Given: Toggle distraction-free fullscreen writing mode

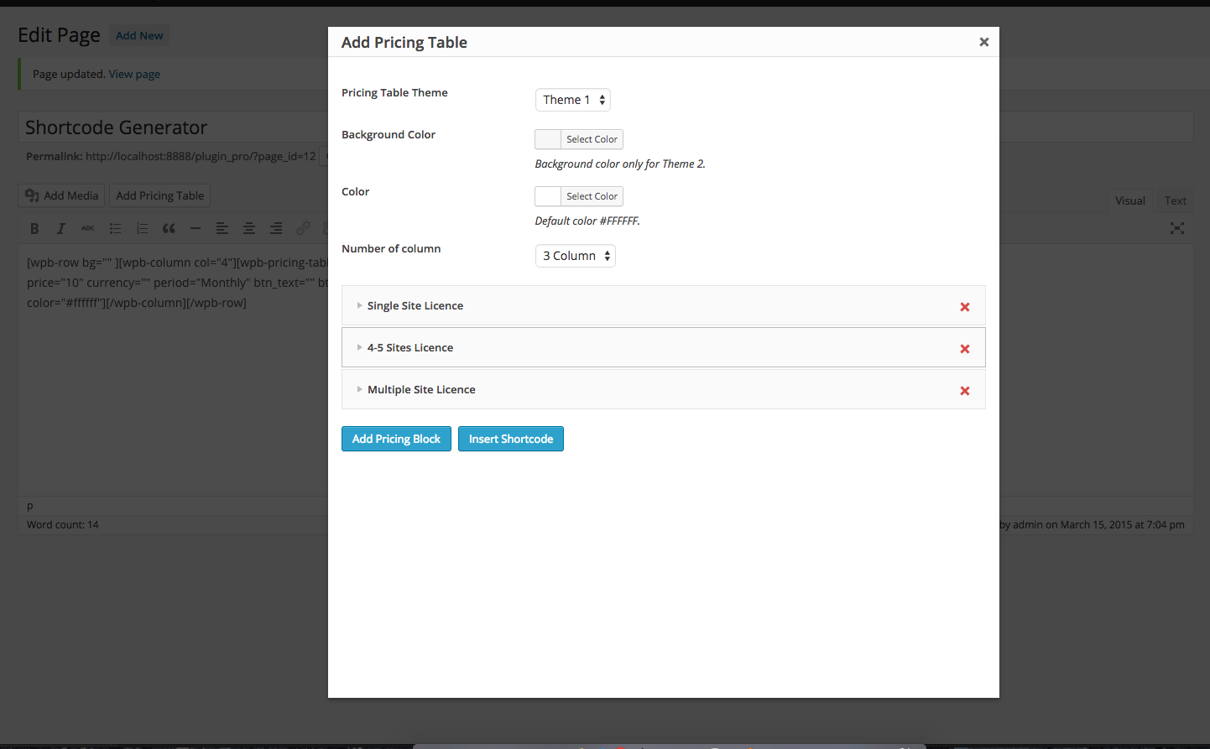Looking at the screenshot, I should (1177, 228).
